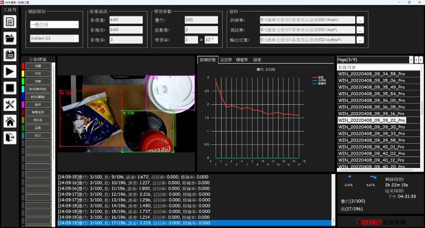Click the batch size field showing 2
The image size is (425, 228).
point(201,30)
